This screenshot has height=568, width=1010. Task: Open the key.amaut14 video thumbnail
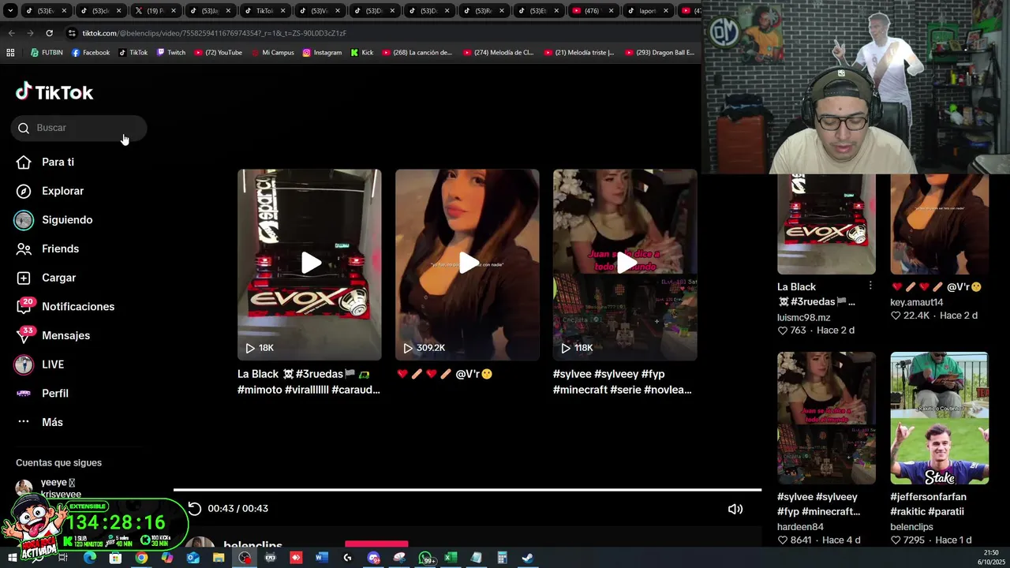coord(939,224)
